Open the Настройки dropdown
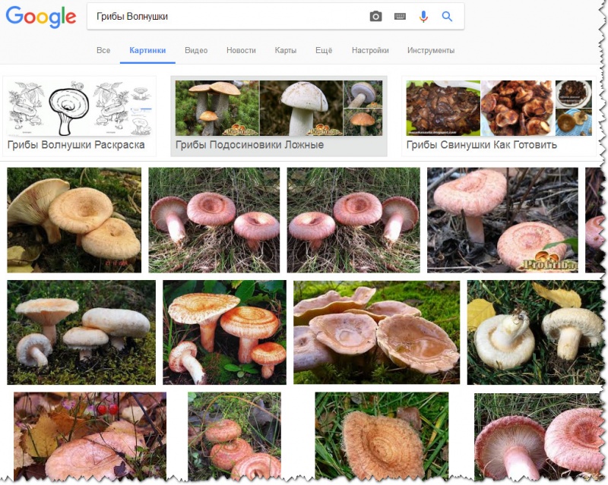608x485 pixels. 370,50
